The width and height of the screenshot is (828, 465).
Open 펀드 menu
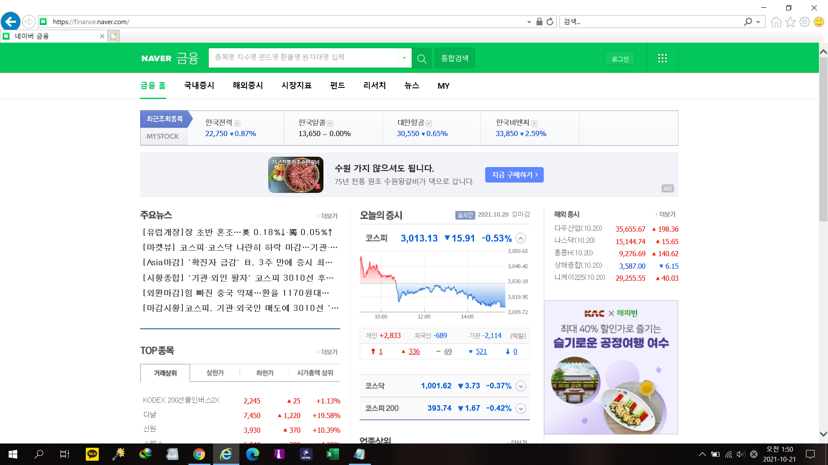coord(337,86)
